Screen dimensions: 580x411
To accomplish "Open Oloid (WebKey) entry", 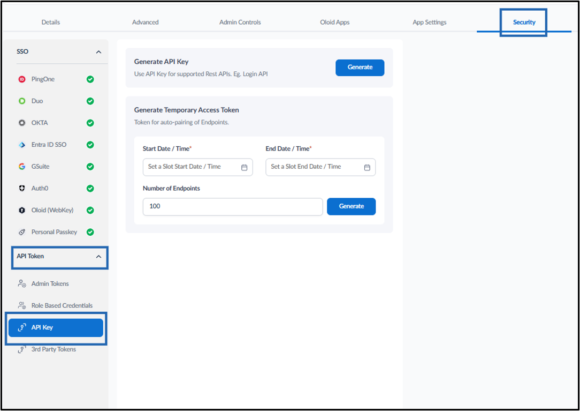I will pos(56,211).
